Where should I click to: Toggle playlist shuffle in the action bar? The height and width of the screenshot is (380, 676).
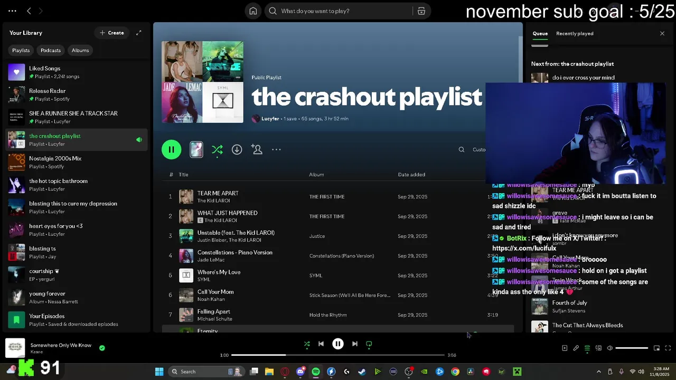(217, 150)
